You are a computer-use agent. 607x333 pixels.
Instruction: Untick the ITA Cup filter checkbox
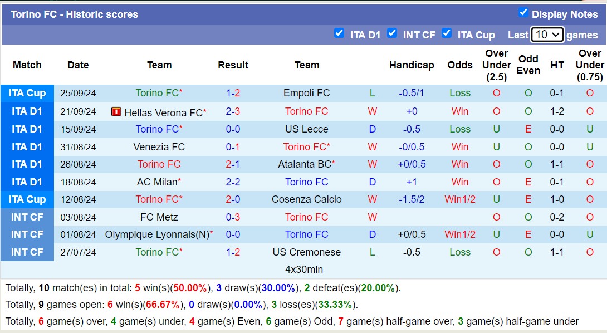[x=447, y=33]
